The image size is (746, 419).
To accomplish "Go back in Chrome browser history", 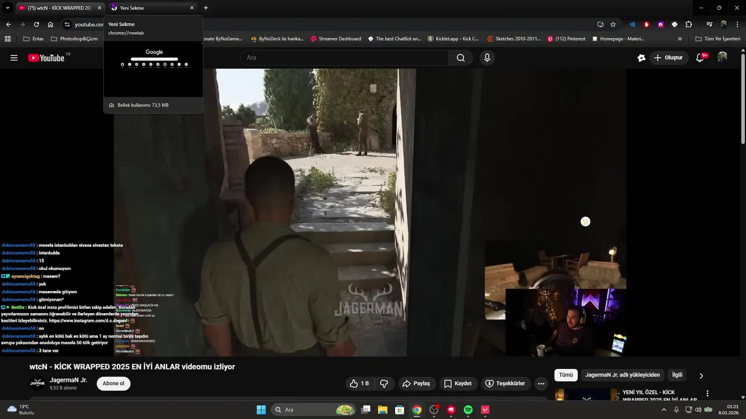I will coord(8,24).
